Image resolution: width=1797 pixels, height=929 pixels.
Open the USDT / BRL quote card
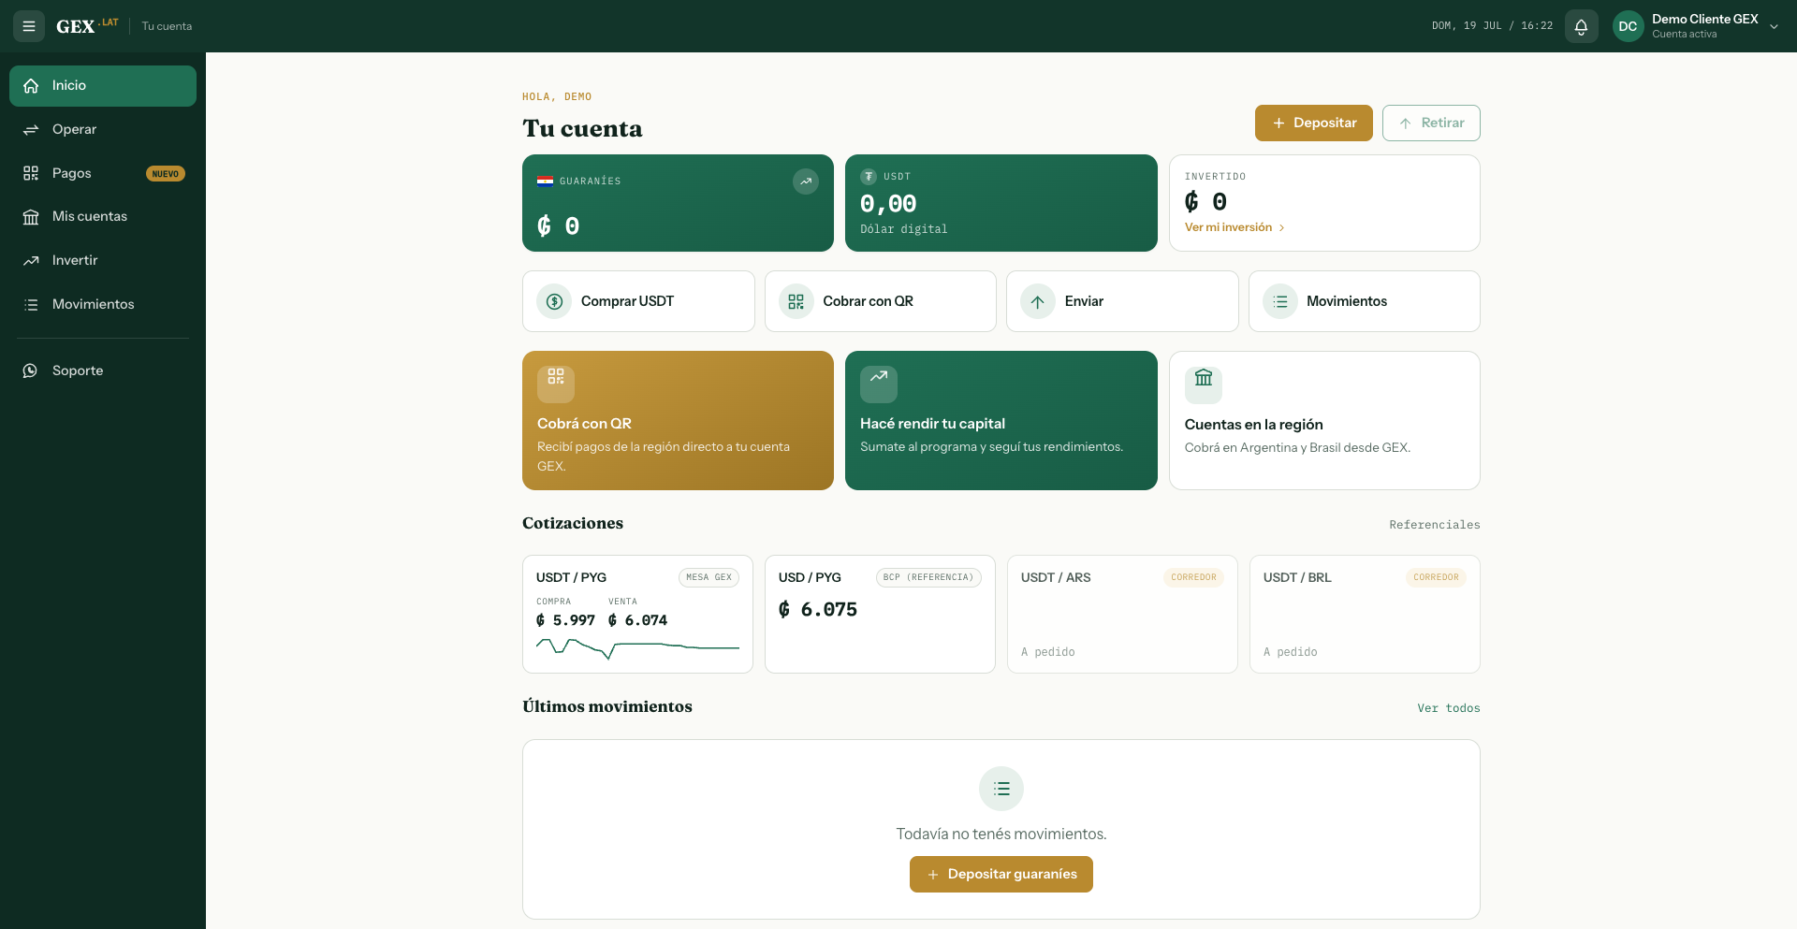(1365, 614)
